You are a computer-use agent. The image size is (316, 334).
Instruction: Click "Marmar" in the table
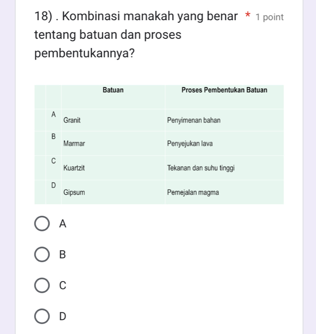74,144
